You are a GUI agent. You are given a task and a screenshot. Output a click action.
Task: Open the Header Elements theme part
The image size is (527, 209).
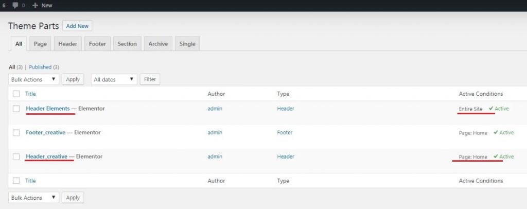pyautogui.click(x=47, y=109)
